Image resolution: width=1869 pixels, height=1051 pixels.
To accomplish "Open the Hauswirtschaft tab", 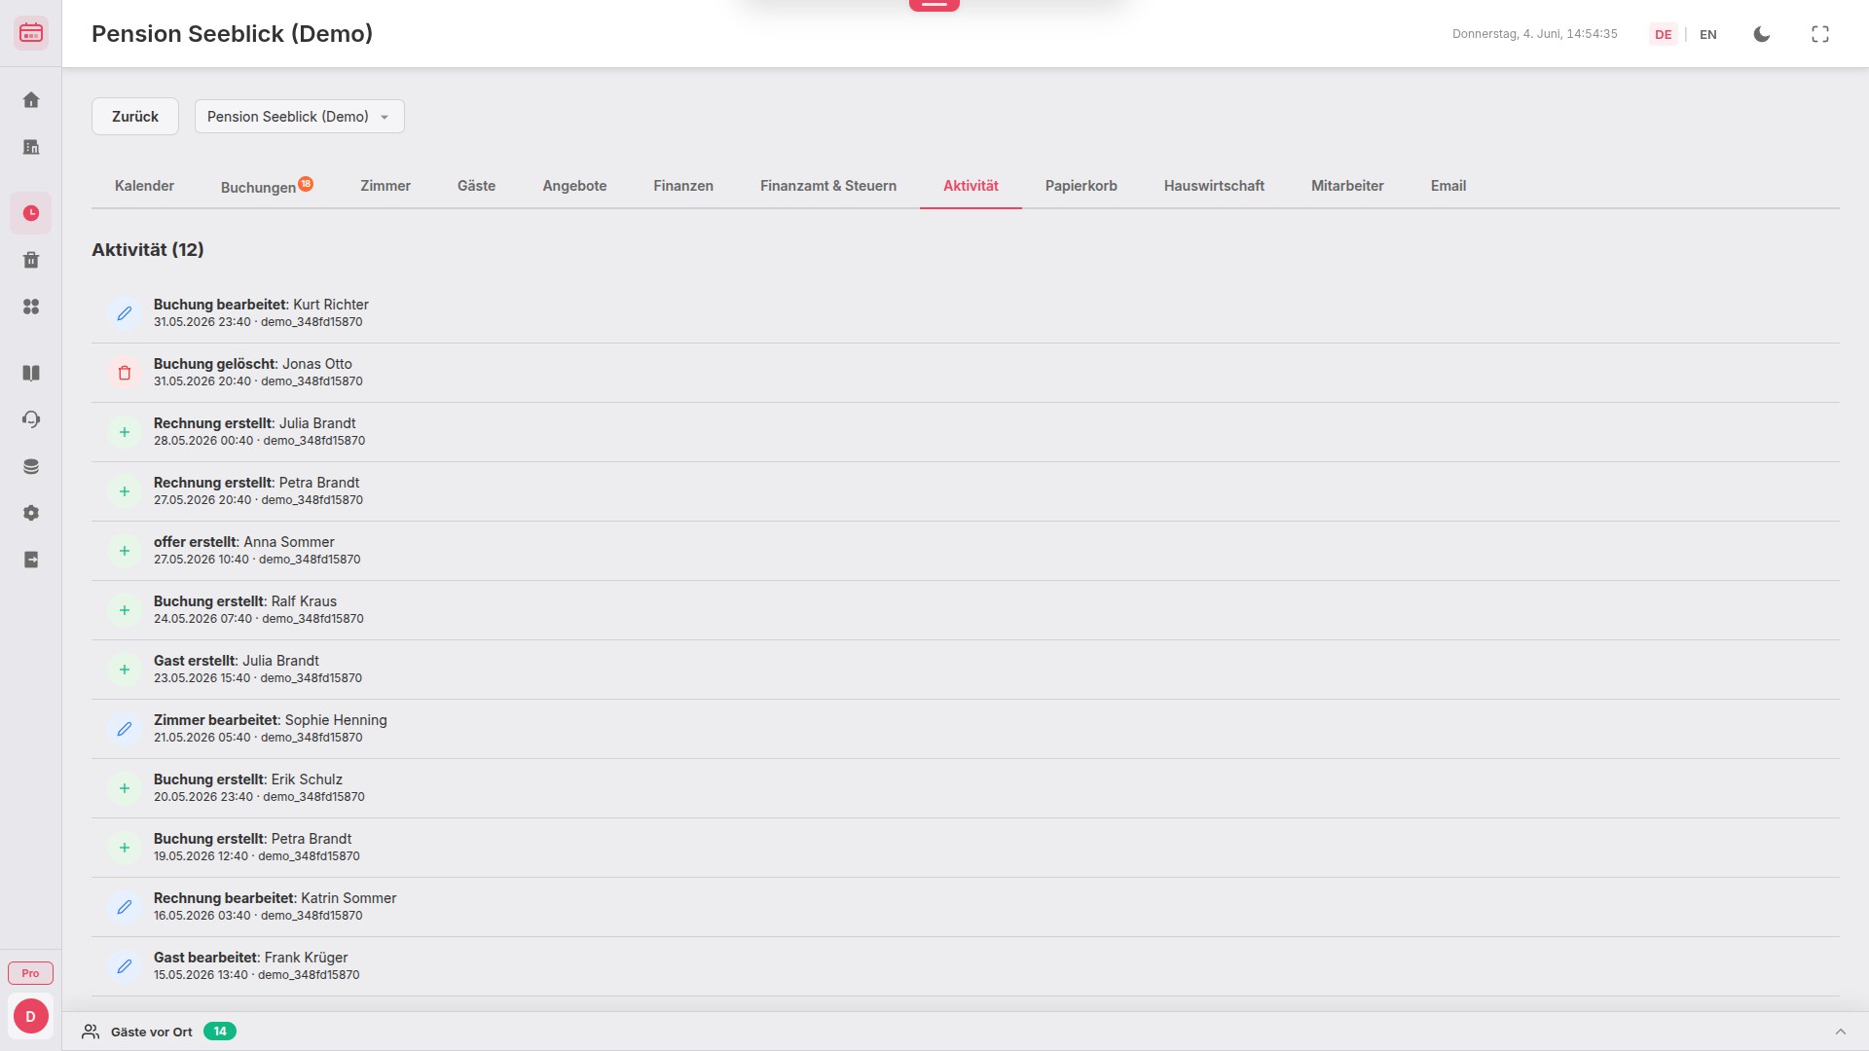I will tap(1214, 186).
